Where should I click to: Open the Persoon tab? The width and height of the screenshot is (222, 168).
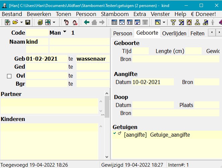click(123, 33)
